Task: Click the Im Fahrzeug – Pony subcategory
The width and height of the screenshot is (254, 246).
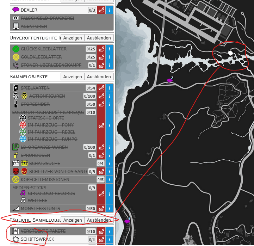Action: [47, 125]
